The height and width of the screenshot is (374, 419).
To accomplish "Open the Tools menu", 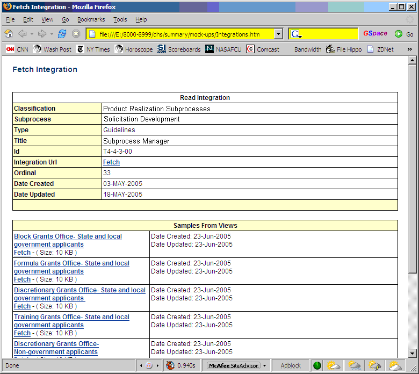I will [120, 19].
